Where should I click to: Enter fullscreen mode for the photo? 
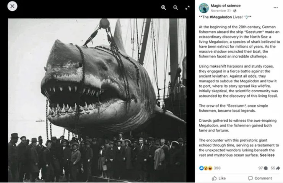pos(187,8)
